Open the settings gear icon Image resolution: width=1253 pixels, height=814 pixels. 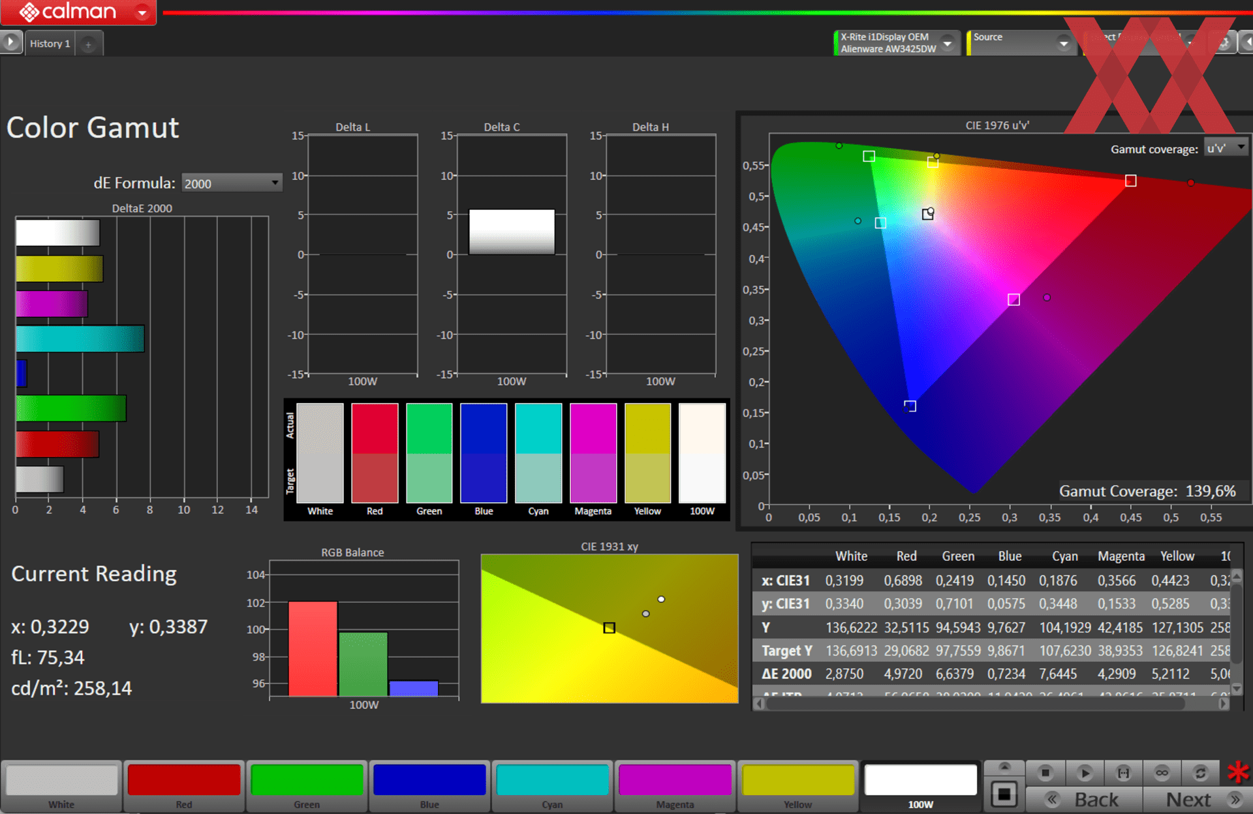[1224, 43]
